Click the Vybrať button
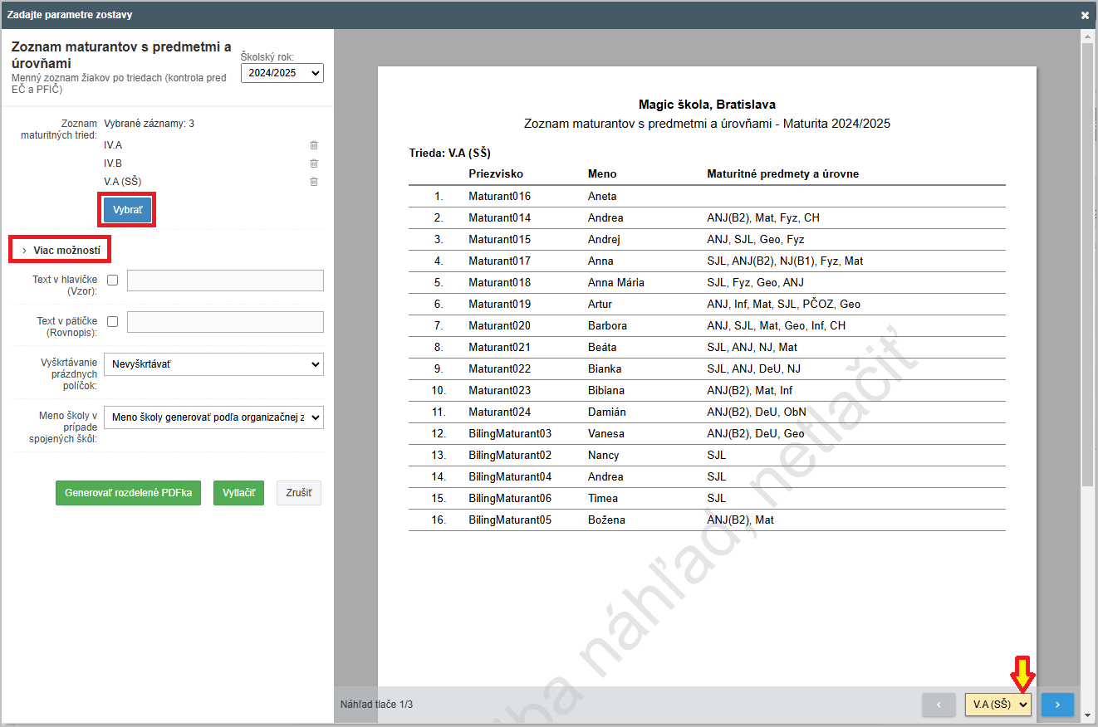 pos(128,210)
